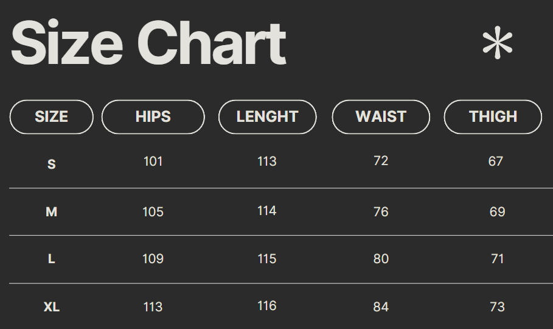Viewport: 553px width, 329px height.
Task: Select waist value 76 in M row
Action: (381, 212)
